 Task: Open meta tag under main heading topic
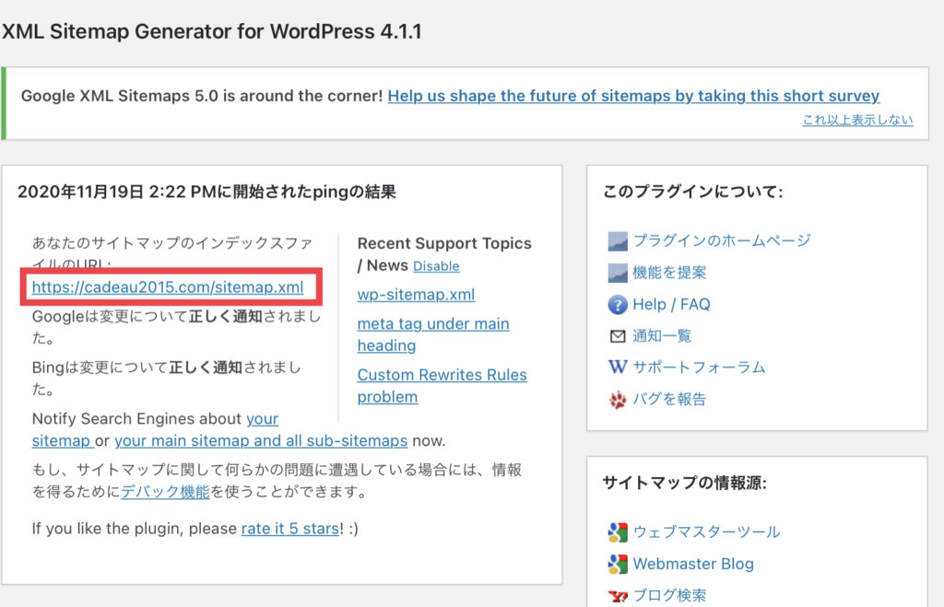(x=433, y=334)
